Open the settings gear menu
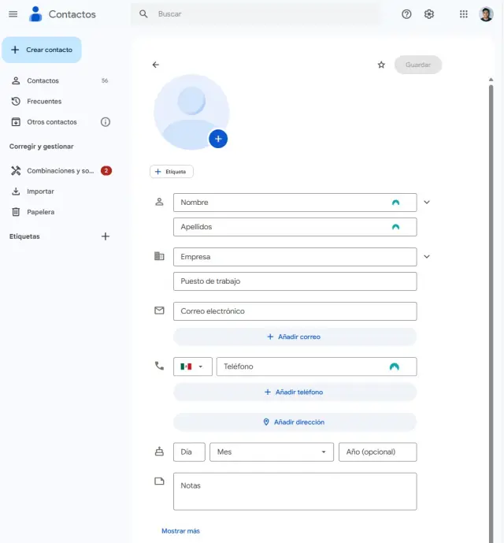 pos(429,14)
